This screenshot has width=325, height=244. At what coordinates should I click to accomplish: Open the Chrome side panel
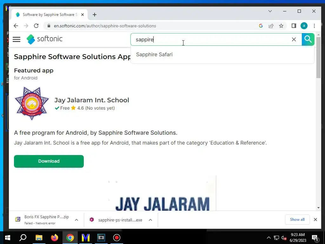pyautogui.click(x=294, y=26)
